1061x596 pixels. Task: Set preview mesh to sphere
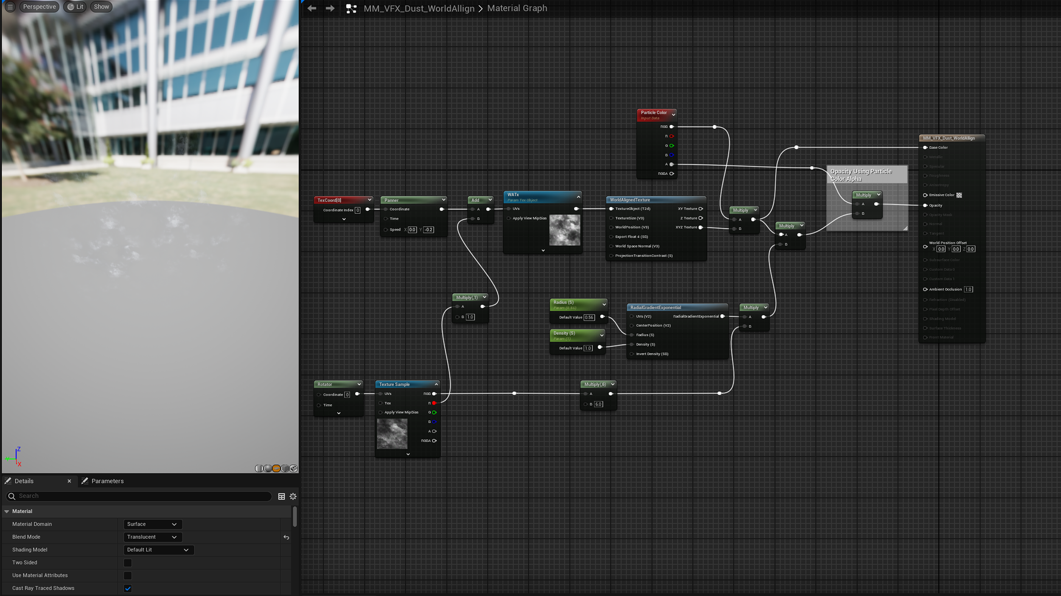[268, 468]
